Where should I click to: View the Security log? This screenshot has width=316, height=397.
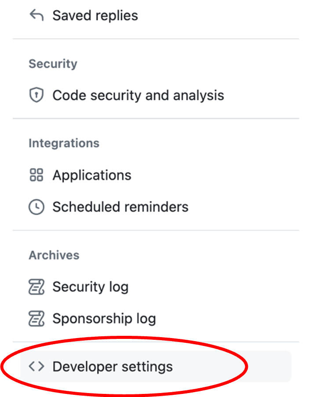point(90,287)
